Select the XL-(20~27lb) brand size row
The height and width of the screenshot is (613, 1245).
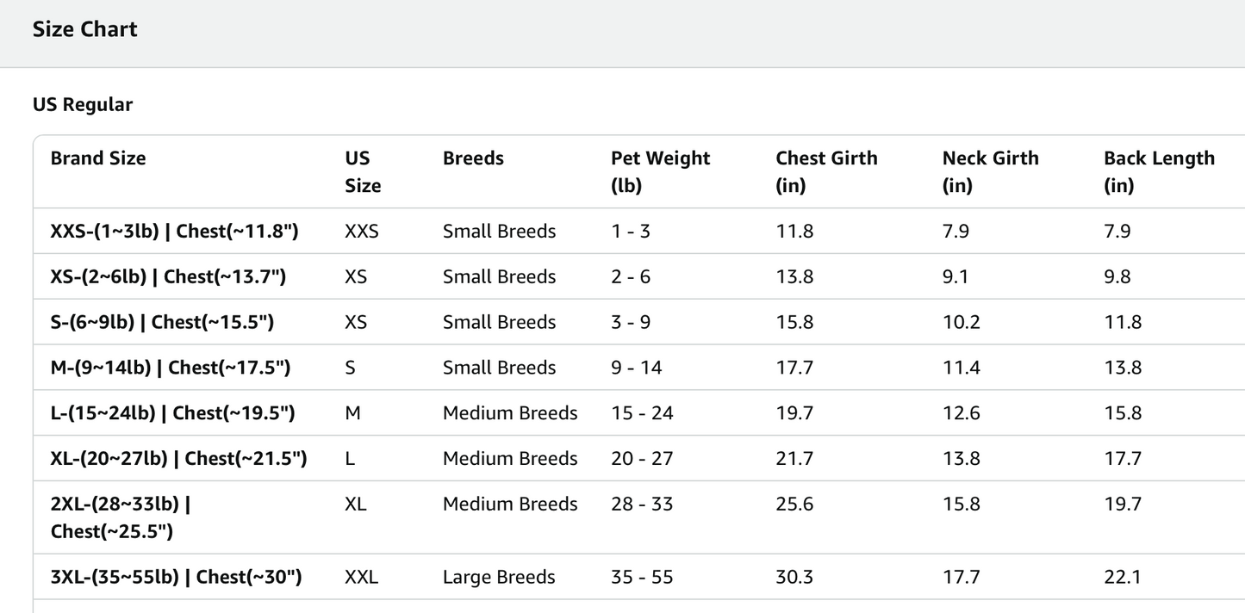(x=639, y=458)
